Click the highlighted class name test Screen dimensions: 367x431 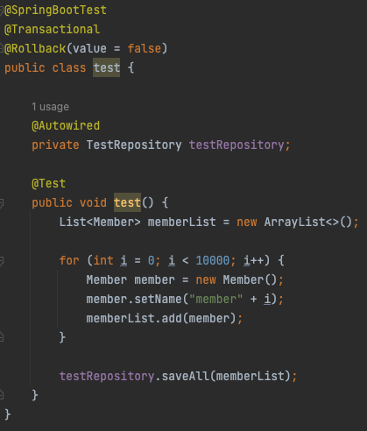(x=107, y=67)
